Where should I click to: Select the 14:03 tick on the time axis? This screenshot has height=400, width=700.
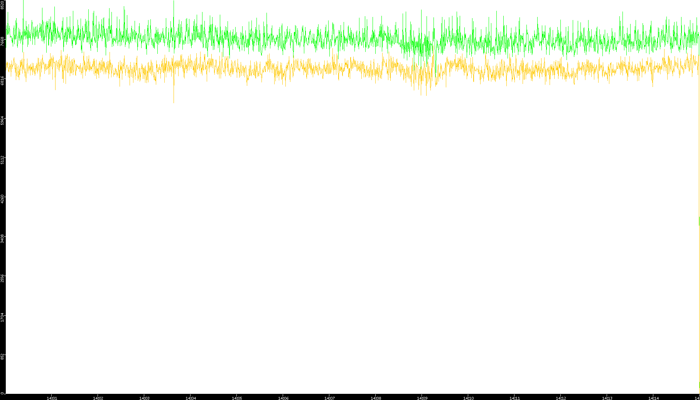(144, 398)
